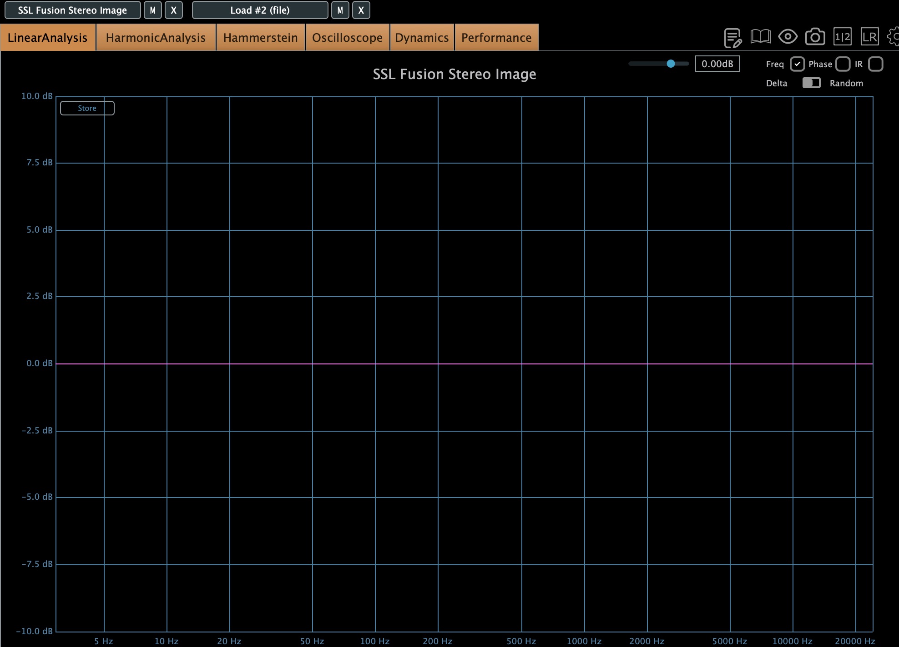Take a snapshot with camera icon

[815, 37]
